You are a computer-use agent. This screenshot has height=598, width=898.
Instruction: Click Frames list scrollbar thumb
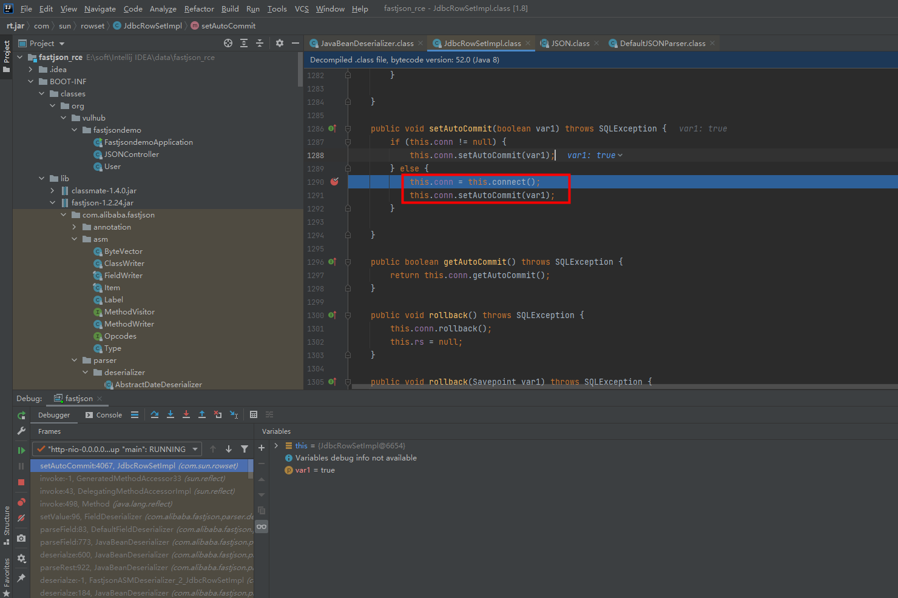(251, 468)
